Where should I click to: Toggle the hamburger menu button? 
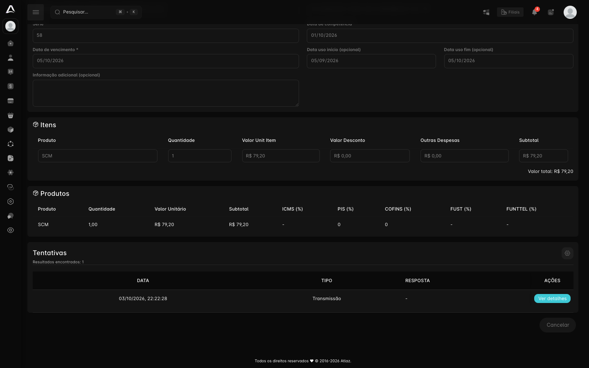coord(36,12)
